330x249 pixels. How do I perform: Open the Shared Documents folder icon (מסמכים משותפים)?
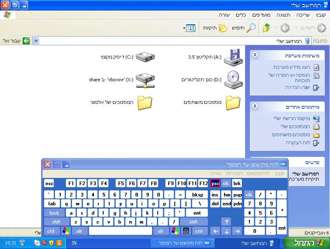(233, 103)
